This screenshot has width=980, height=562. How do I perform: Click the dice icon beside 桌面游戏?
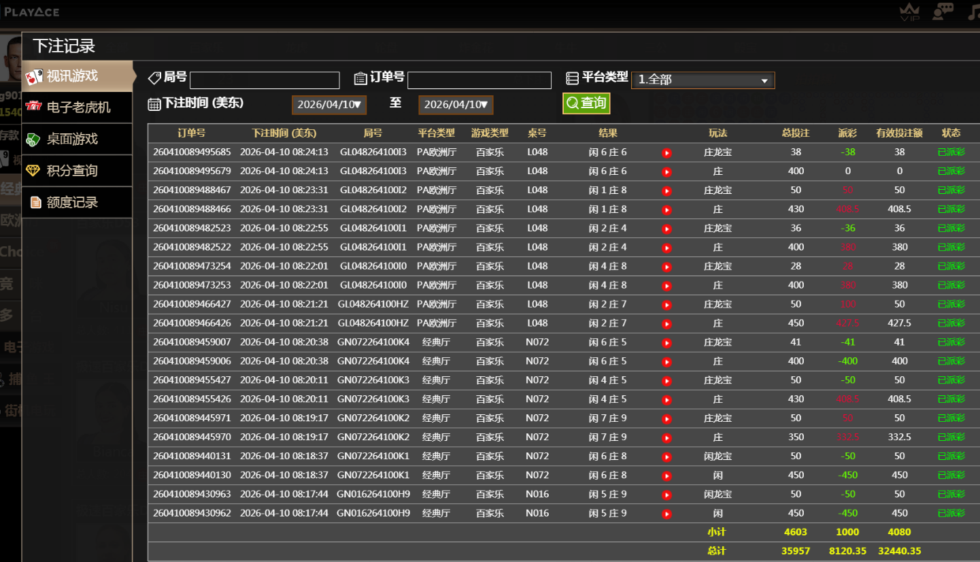pyautogui.click(x=32, y=139)
